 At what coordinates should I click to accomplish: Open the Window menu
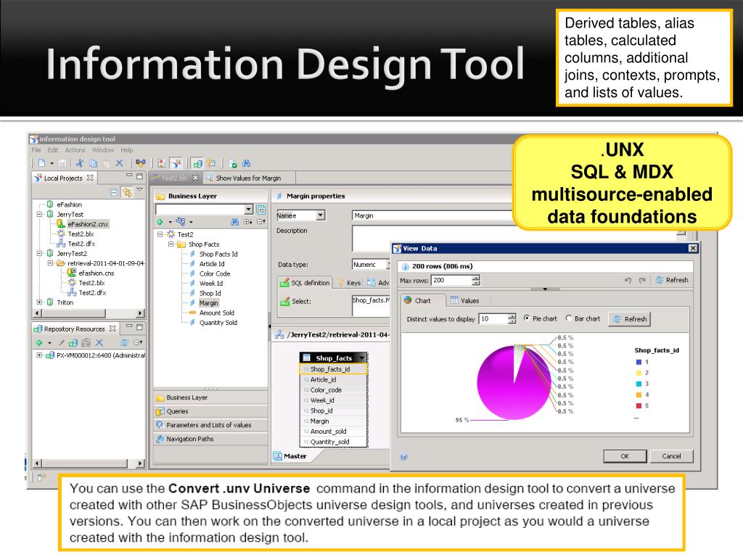pos(103,149)
